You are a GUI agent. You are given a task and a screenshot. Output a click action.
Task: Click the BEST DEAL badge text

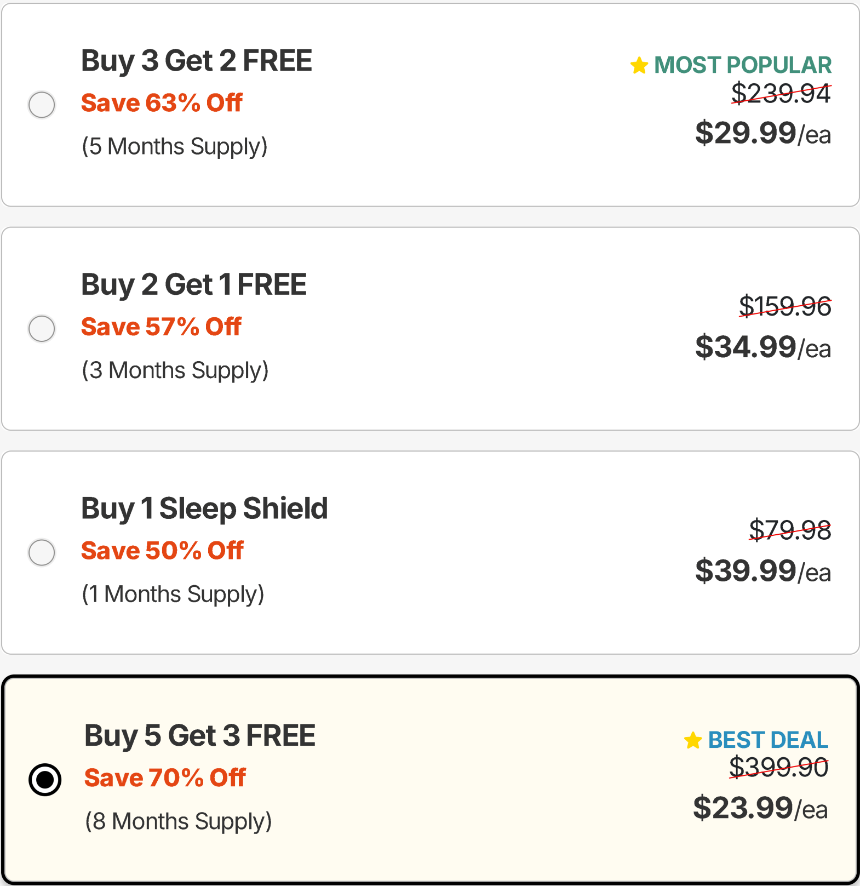point(768,740)
